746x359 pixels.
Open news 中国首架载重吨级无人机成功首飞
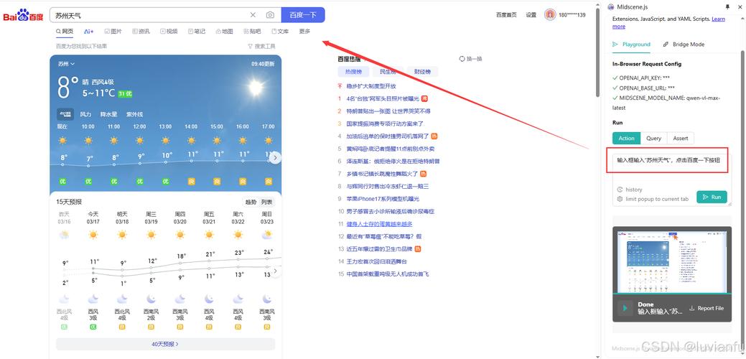pyautogui.click(x=388, y=274)
